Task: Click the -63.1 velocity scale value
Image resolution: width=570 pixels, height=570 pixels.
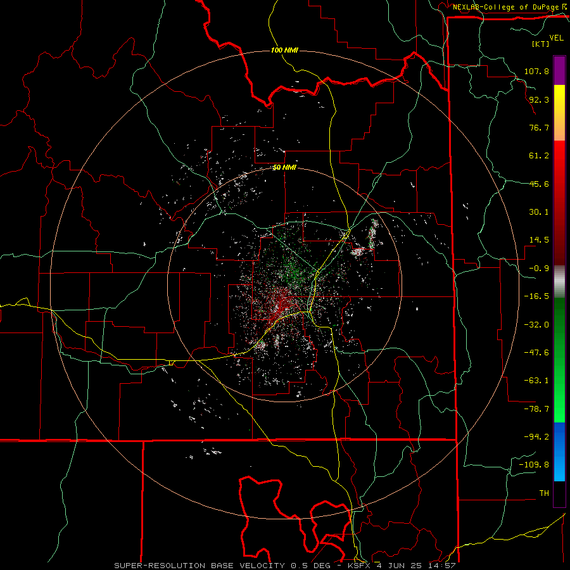Action: point(536,381)
